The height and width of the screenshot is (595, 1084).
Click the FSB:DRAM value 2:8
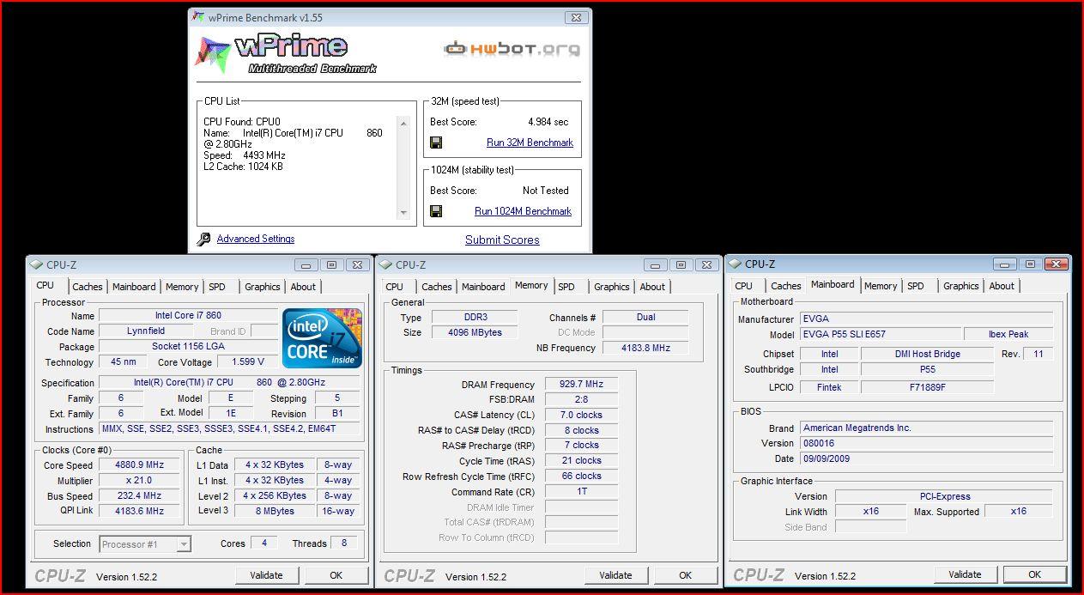click(581, 399)
